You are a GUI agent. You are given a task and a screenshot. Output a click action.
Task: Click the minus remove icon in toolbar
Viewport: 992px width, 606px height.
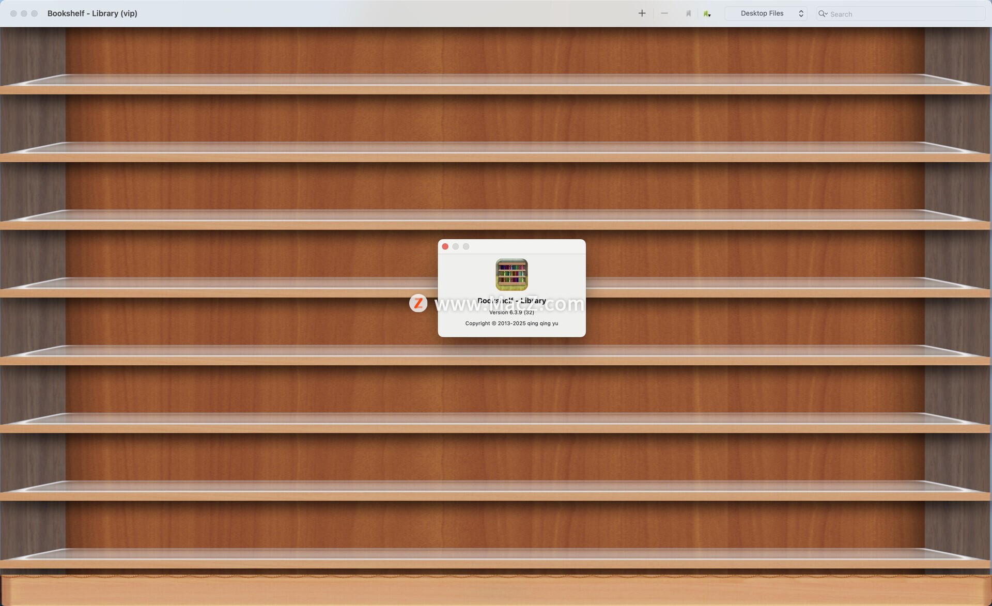coord(664,13)
